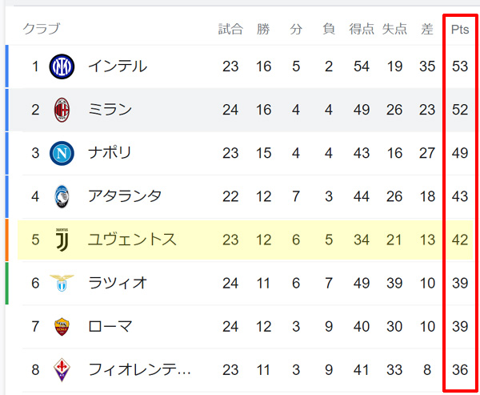Open the ラツィオ team link

(x=118, y=283)
